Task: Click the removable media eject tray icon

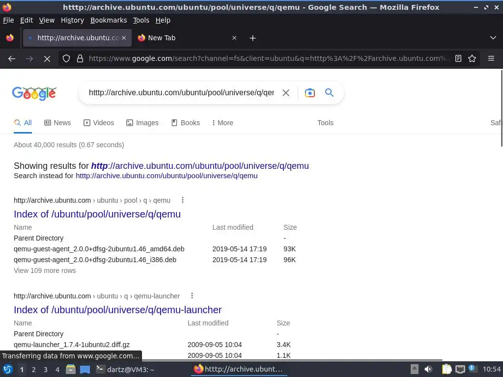Action: (415, 369)
